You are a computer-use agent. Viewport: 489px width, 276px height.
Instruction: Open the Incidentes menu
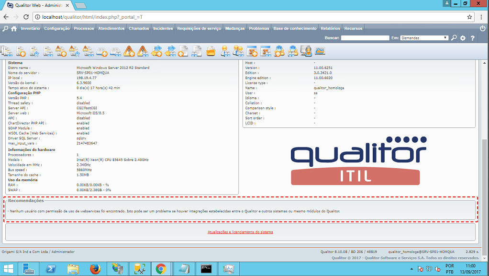pyautogui.click(x=163, y=28)
